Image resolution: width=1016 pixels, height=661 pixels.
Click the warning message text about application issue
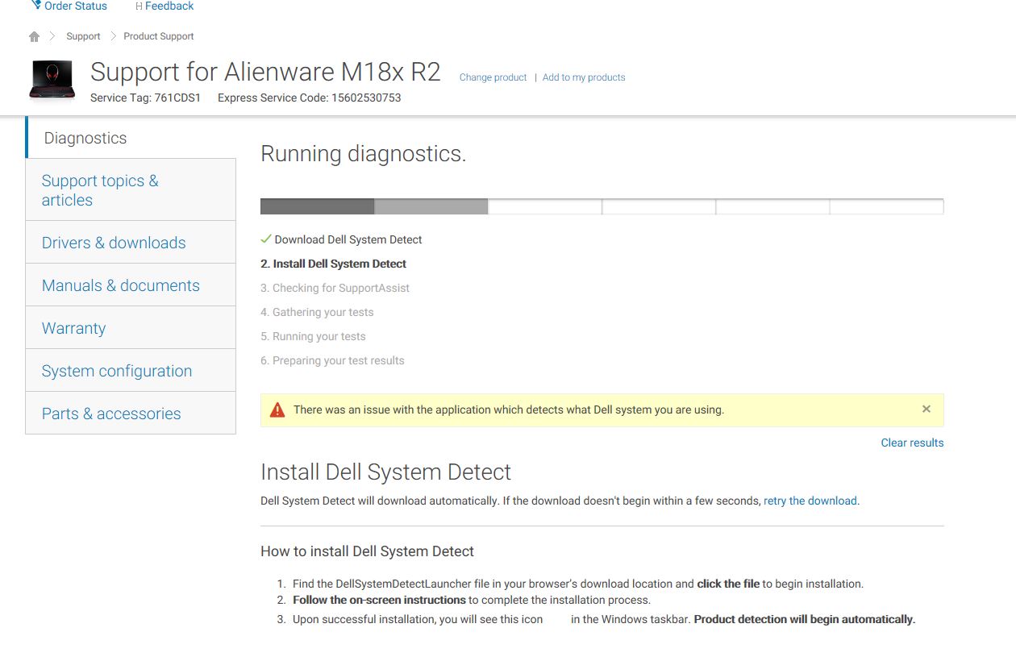pyautogui.click(x=509, y=409)
